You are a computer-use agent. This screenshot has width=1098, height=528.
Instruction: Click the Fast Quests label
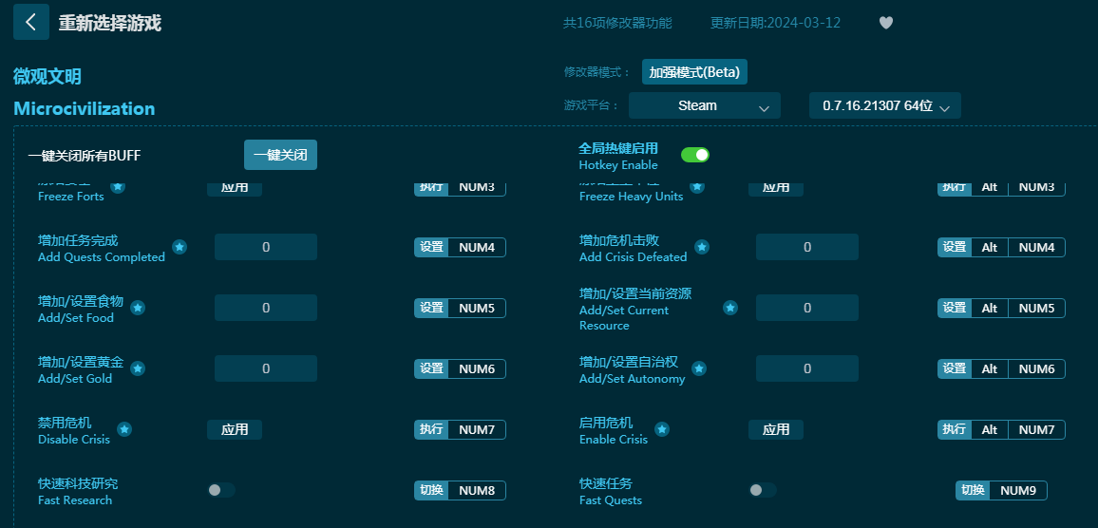point(611,500)
